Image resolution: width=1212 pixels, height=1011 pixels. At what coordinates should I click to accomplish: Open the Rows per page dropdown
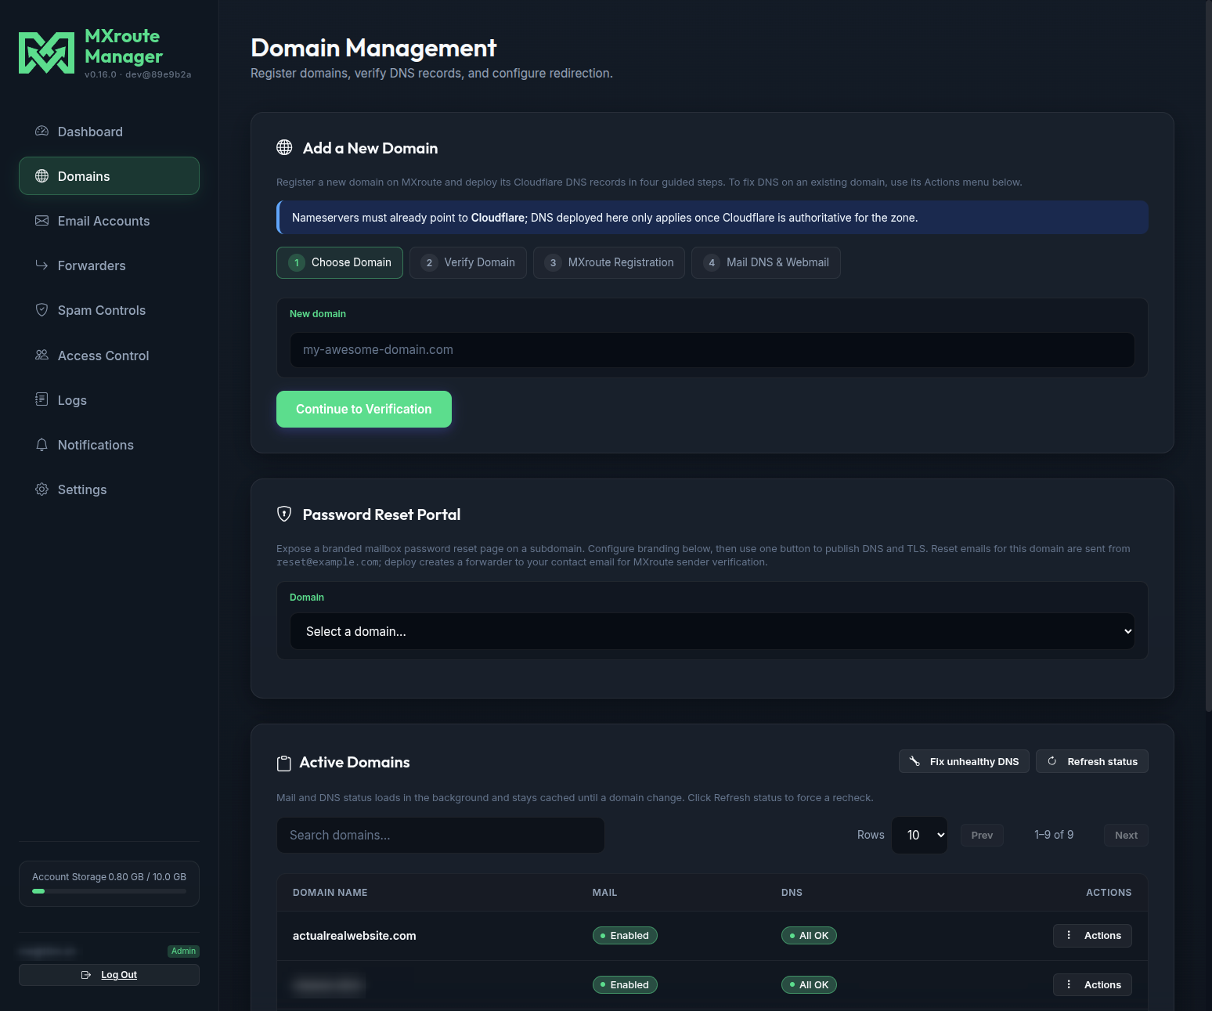tap(920, 836)
